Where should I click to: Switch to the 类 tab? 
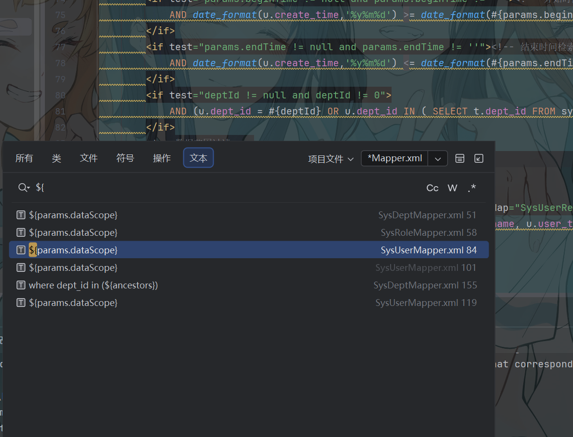56,158
